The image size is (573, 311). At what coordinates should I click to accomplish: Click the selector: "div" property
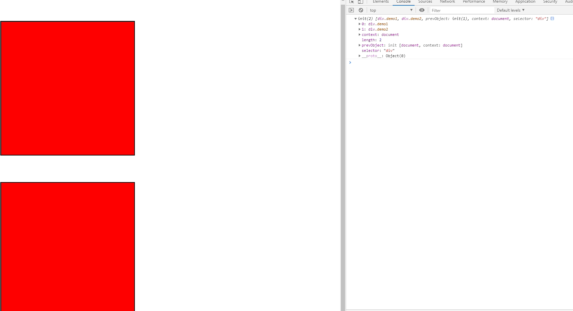click(x=378, y=51)
